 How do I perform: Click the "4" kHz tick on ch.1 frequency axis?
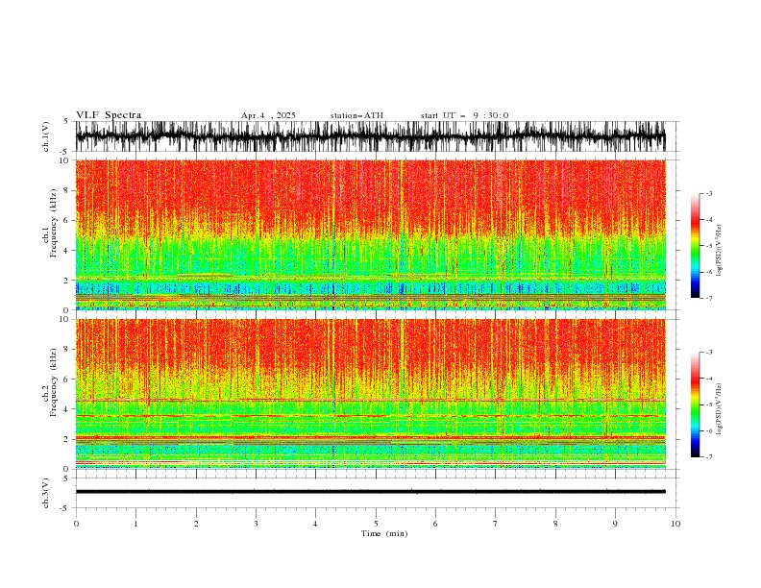tap(67, 251)
